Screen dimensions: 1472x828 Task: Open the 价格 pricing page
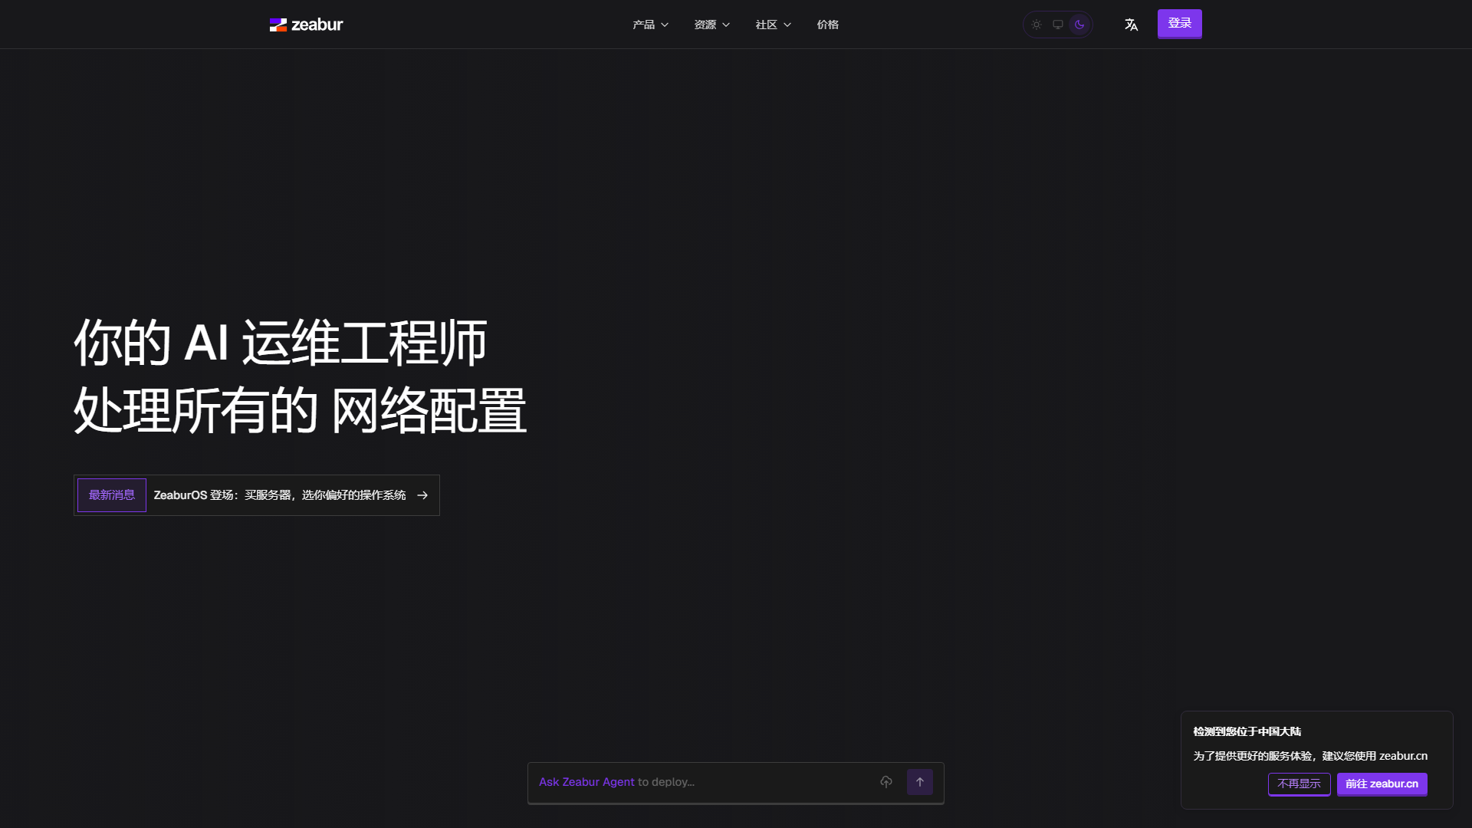[828, 25]
